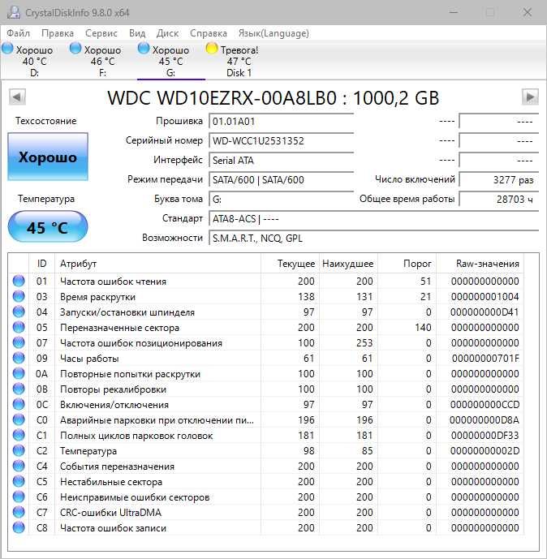Click status orb for attribute C1
This screenshot has width=547, height=559.
click(19, 436)
